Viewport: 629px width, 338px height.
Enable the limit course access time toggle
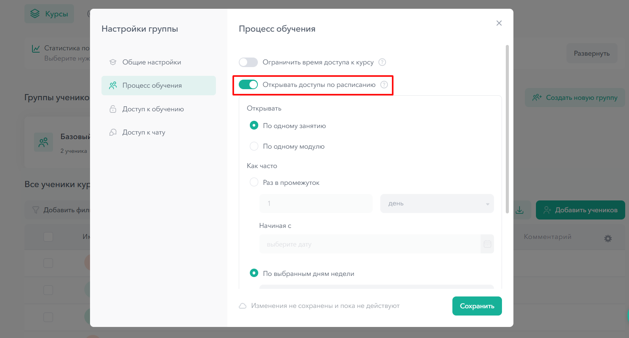[248, 62]
